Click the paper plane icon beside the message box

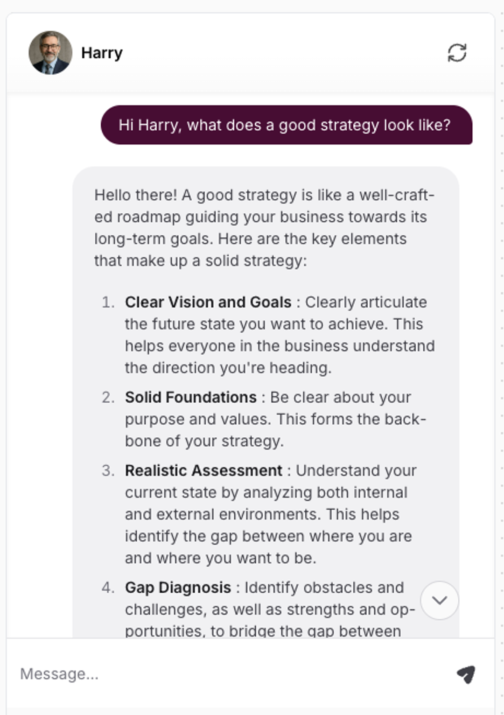pyautogui.click(x=465, y=674)
